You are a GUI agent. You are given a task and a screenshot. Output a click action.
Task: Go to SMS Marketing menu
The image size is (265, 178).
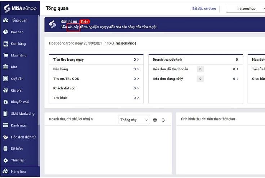(x=22, y=114)
